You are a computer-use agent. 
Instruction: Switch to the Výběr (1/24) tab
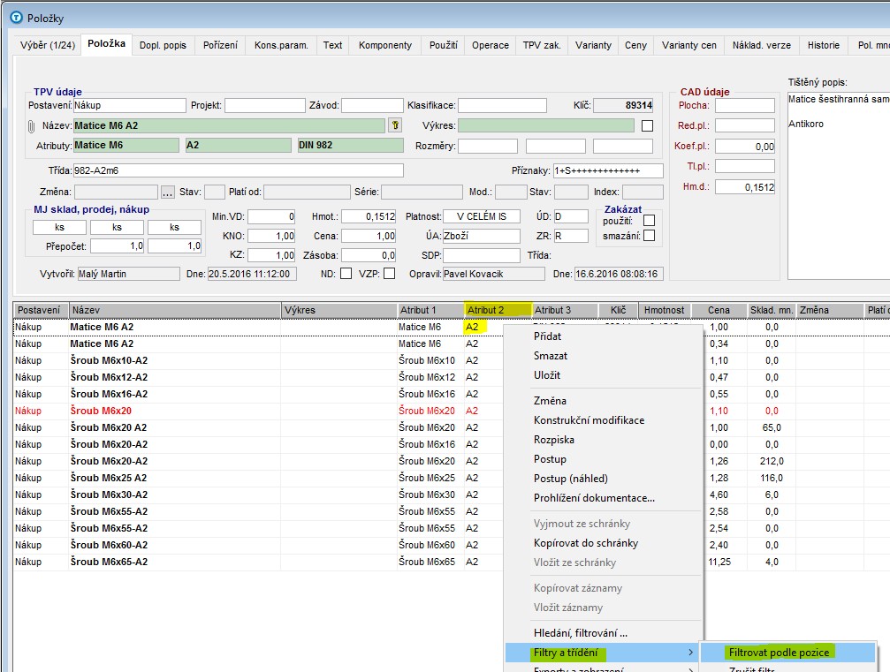point(48,45)
